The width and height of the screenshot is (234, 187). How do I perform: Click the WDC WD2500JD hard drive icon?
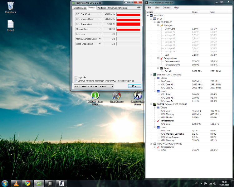[x=155, y=144]
